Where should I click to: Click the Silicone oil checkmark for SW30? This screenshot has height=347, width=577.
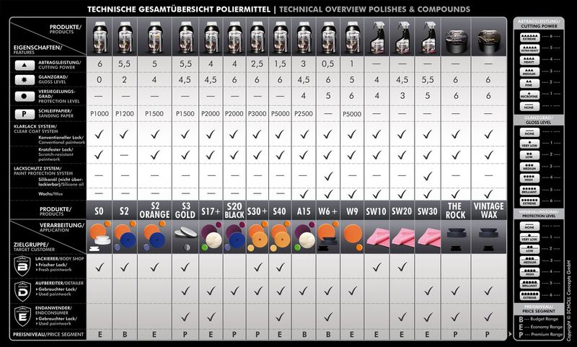click(427, 176)
